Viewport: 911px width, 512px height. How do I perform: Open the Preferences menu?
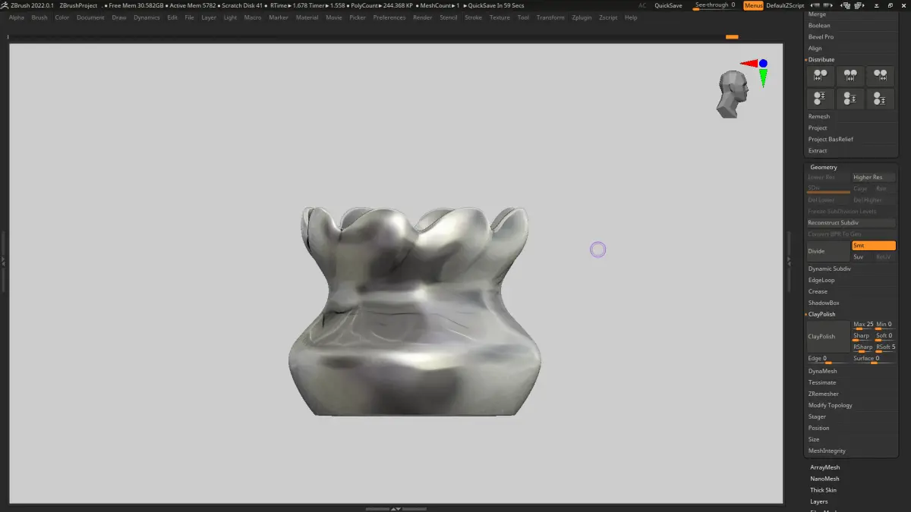point(389,17)
